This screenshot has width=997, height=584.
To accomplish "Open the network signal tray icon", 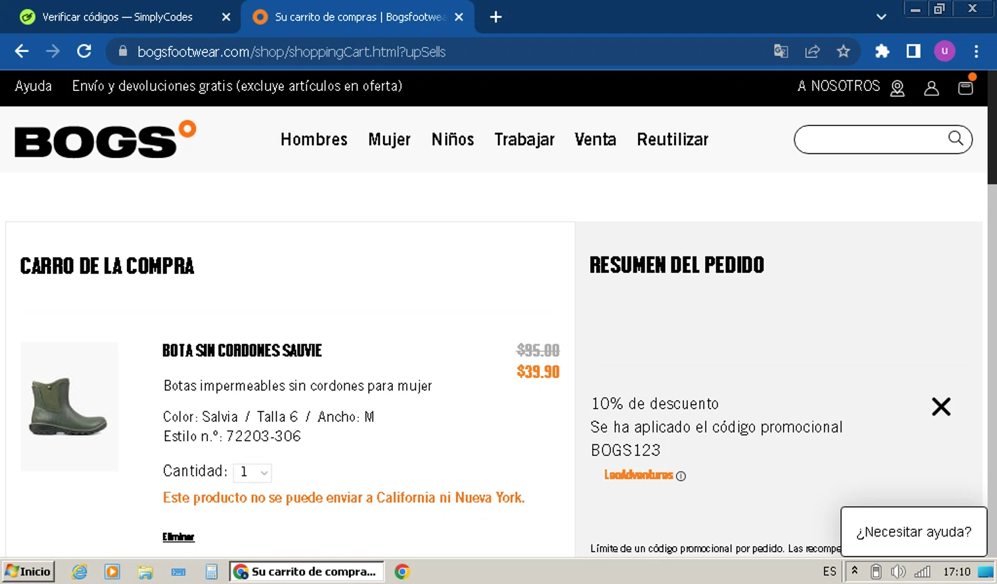I will 923,571.
